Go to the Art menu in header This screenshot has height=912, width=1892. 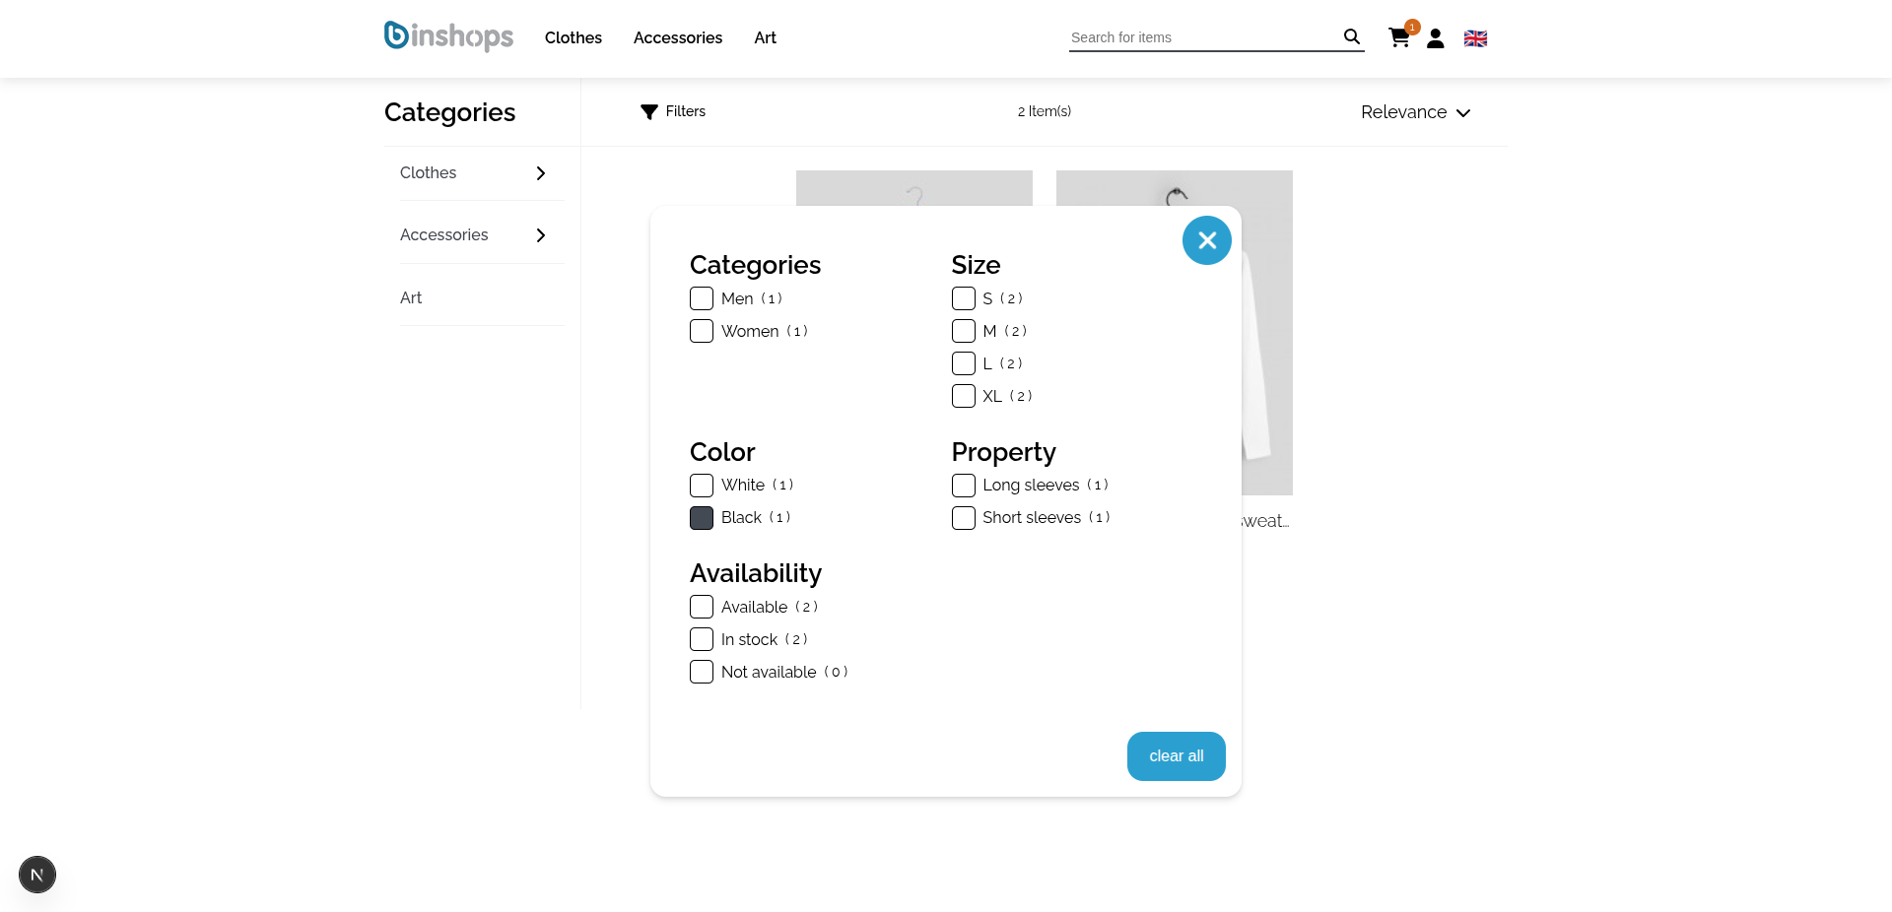click(765, 37)
